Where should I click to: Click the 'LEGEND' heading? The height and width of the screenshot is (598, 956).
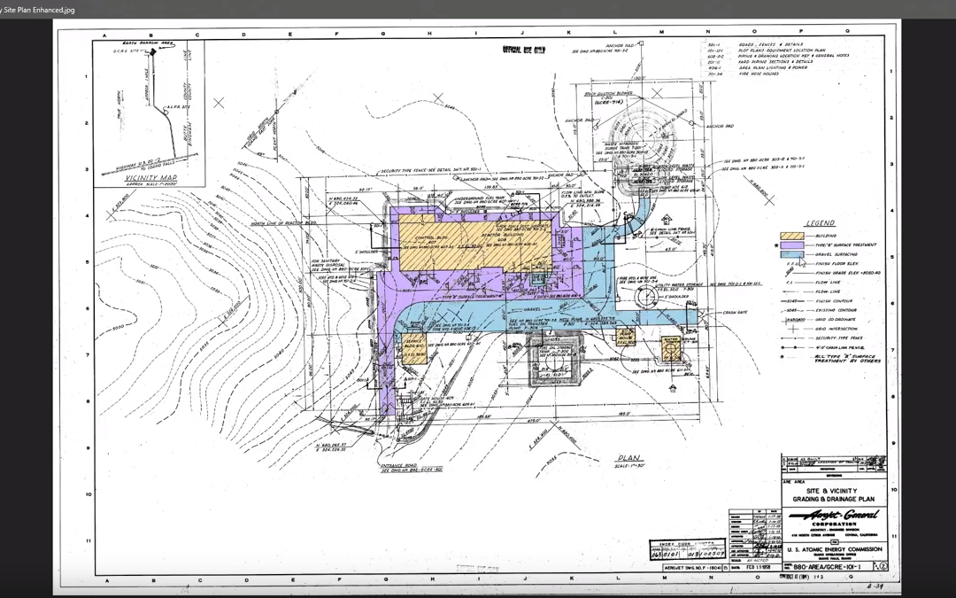tap(820, 223)
